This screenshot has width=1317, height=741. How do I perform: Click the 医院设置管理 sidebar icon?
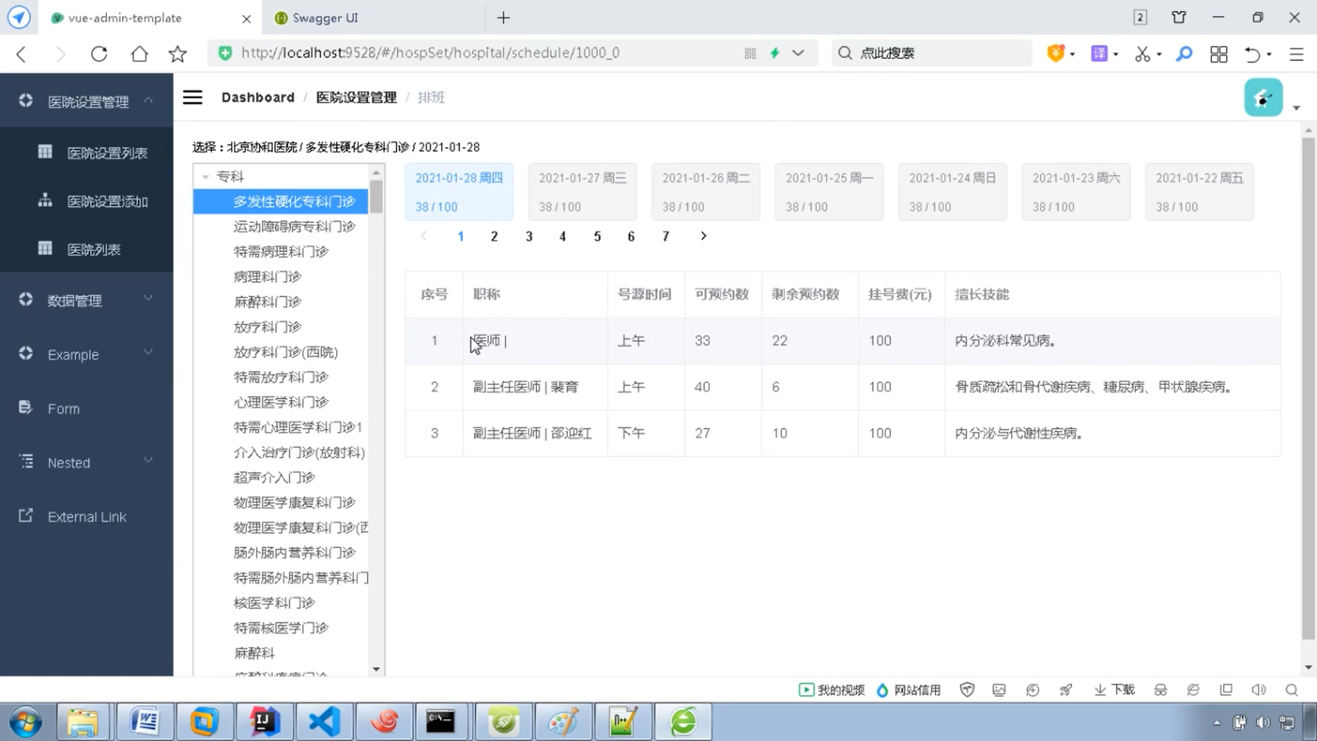tap(25, 100)
